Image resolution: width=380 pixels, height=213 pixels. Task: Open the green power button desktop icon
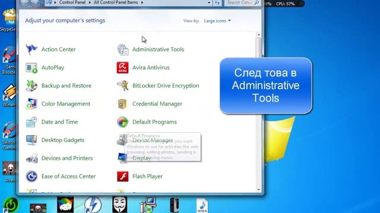click(10, 205)
